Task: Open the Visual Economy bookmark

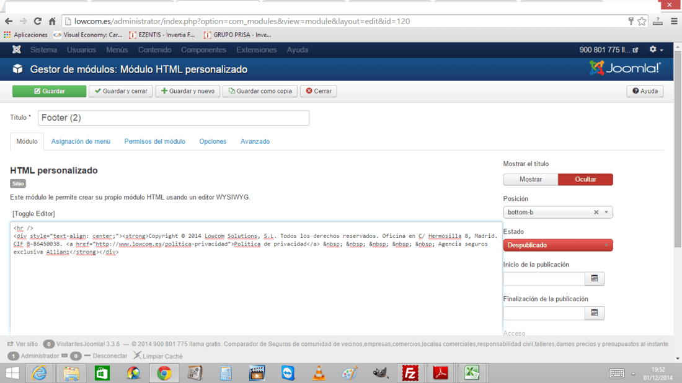Action: coord(88,35)
